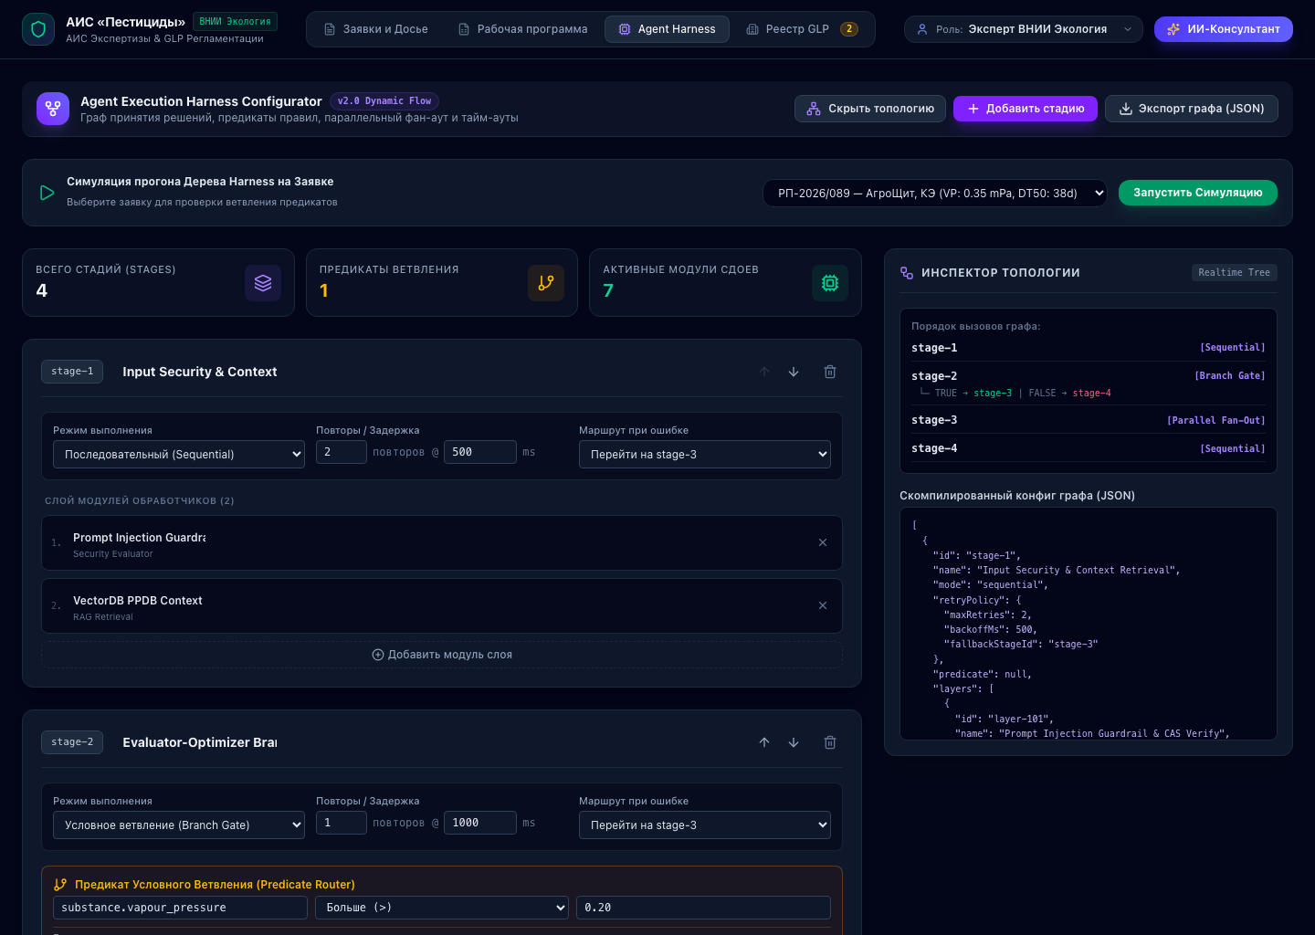Click stage-4 row in topology inspector
1315x935 pixels.
[x=1089, y=448]
